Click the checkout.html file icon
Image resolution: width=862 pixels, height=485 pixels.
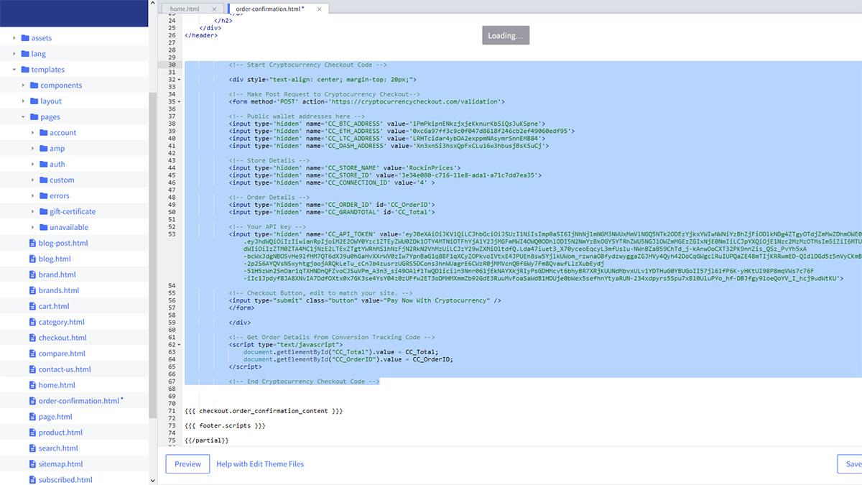pos(32,338)
